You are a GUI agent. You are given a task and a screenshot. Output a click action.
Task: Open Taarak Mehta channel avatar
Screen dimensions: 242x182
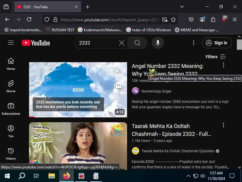pyautogui.click(x=136, y=151)
